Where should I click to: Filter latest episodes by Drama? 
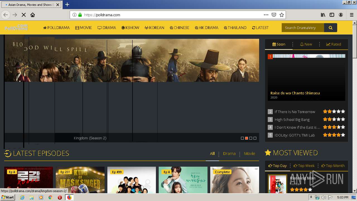(229, 154)
